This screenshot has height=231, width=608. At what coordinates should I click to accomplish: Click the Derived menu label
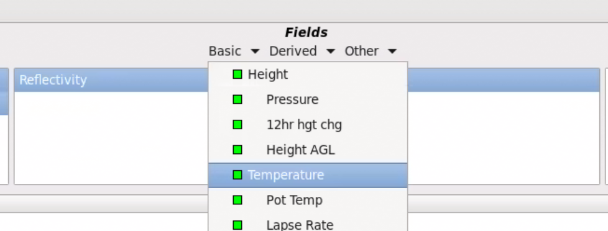point(293,51)
